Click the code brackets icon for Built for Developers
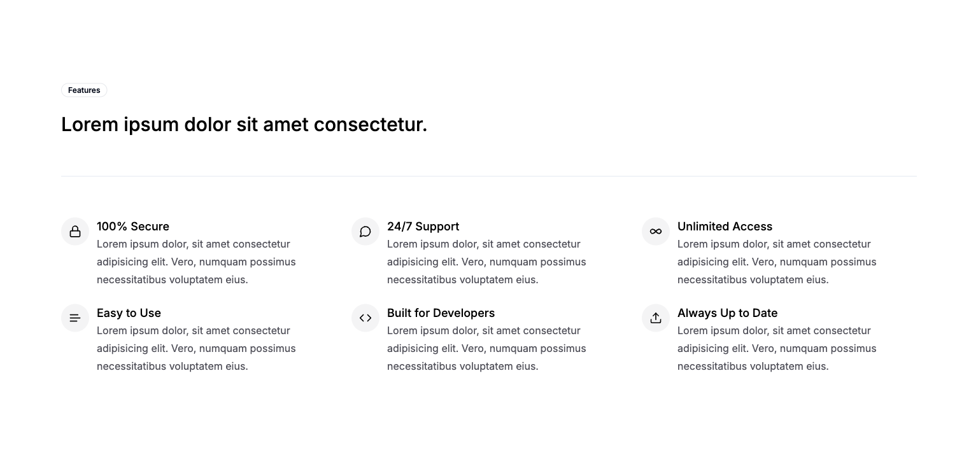This screenshot has height=457, width=978. click(365, 318)
